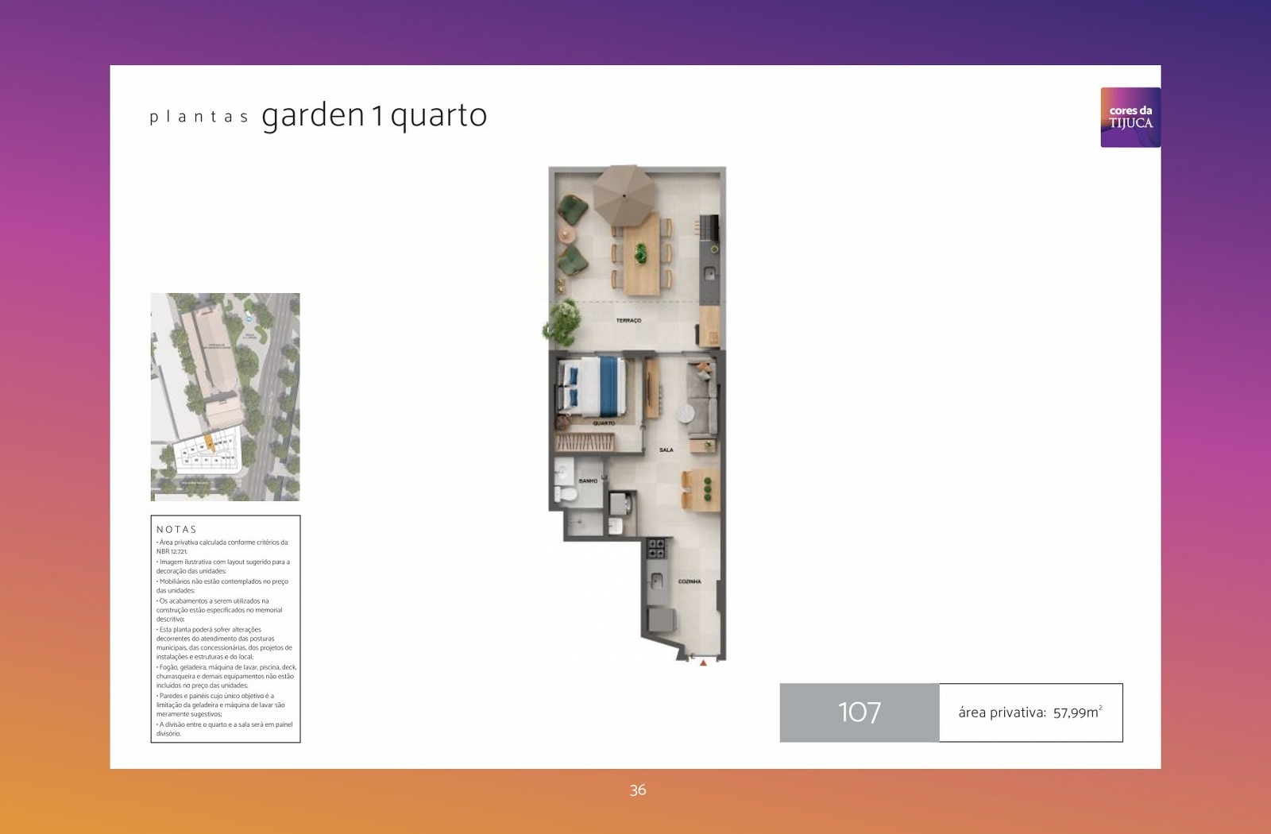The width and height of the screenshot is (1271, 834).
Task: Click the outdoor dining table on terrace
Action: [x=642, y=253]
